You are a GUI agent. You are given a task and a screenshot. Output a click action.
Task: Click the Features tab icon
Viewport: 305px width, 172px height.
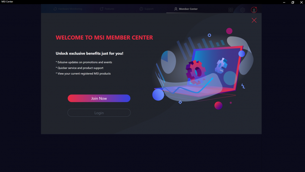pyautogui.click(x=102, y=9)
